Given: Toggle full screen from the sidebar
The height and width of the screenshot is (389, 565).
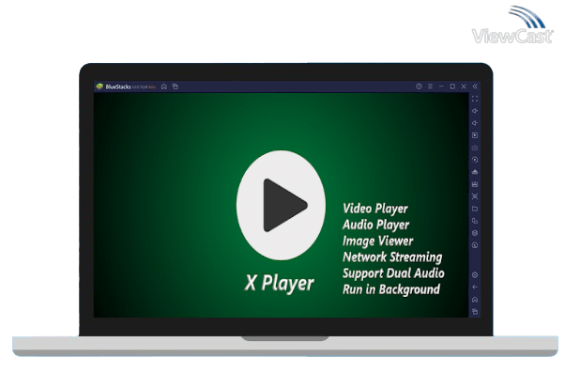Looking at the screenshot, I should pos(475,99).
